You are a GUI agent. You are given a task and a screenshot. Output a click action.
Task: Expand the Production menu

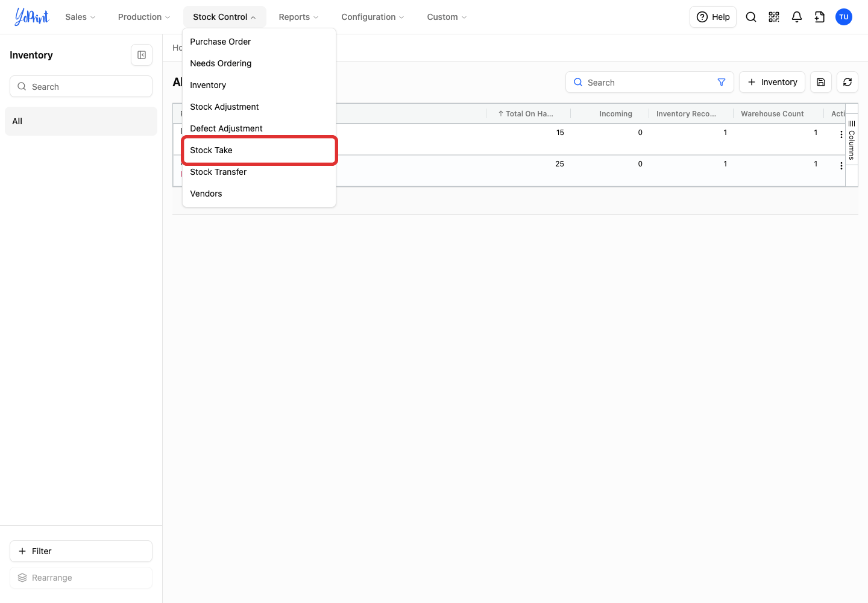(144, 17)
